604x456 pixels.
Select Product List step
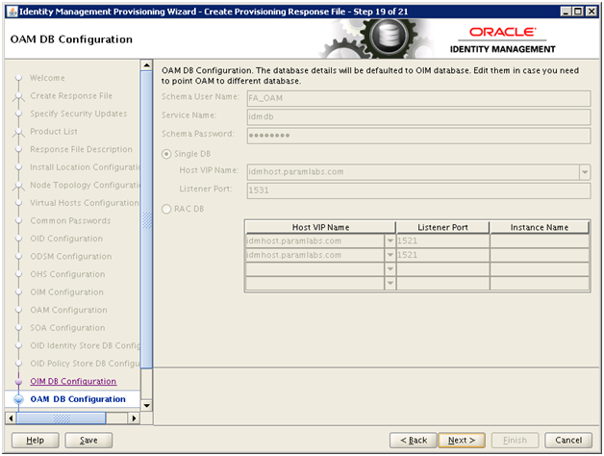54,132
